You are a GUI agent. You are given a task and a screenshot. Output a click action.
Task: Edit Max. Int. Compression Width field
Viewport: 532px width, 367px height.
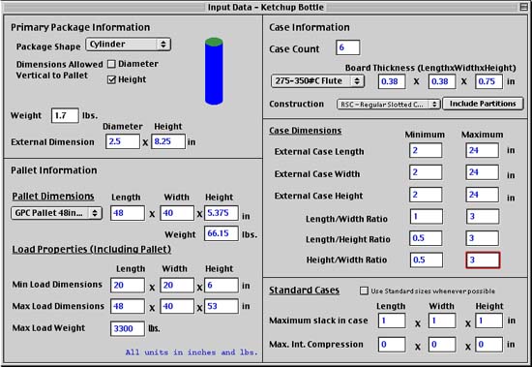(442, 345)
